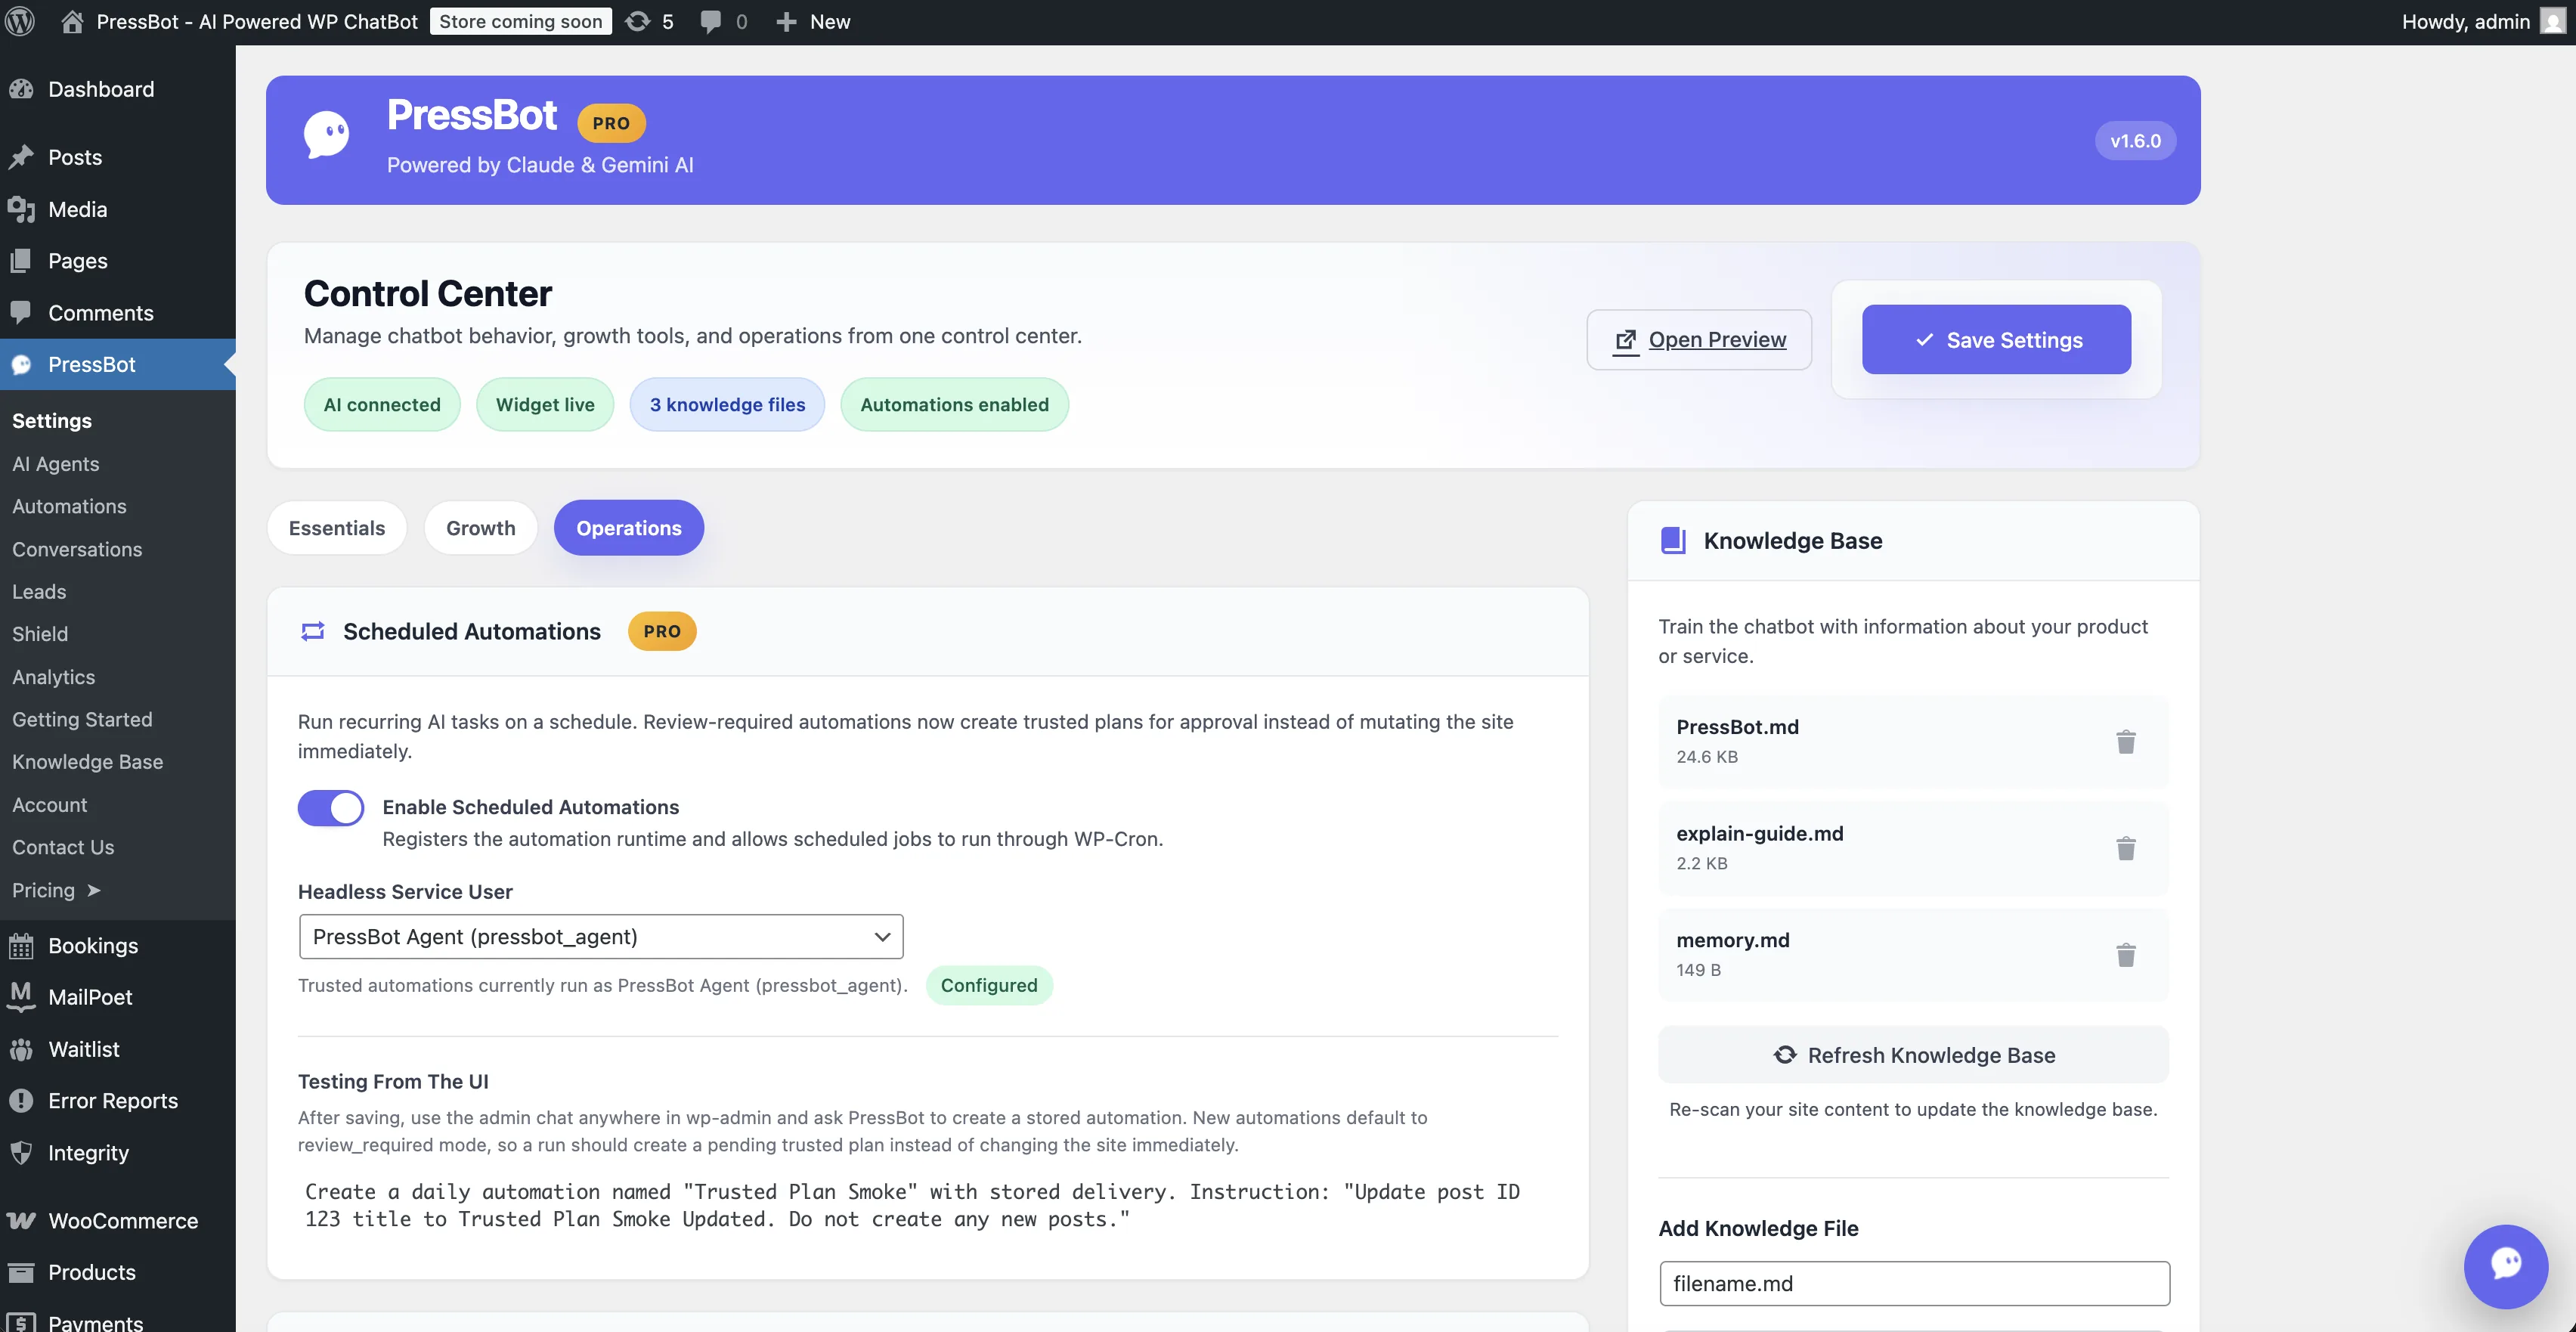This screenshot has width=2576, height=1332.
Task: Open Settings submenu item
Action: pos(52,420)
